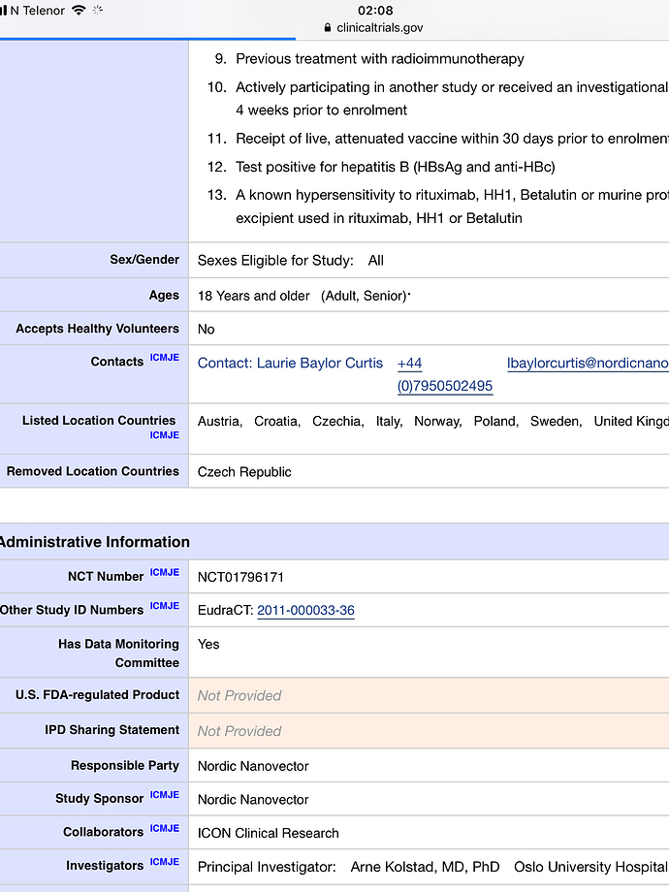Image resolution: width=669 pixels, height=892 pixels.
Task: Click the 'Sweden' country entry
Action: point(556,421)
